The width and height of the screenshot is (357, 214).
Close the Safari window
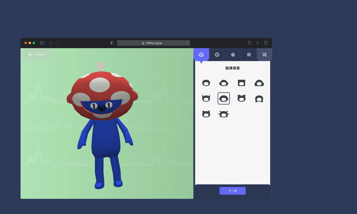tap(25, 43)
